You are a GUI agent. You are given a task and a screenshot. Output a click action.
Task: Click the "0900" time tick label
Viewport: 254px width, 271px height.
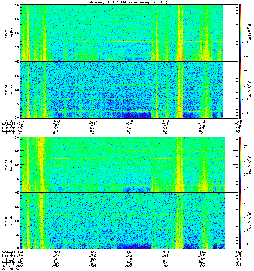coord(129,266)
